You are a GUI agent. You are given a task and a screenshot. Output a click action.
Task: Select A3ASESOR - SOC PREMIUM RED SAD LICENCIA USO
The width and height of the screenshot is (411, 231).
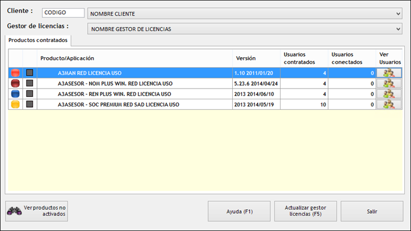click(x=119, y=104)
